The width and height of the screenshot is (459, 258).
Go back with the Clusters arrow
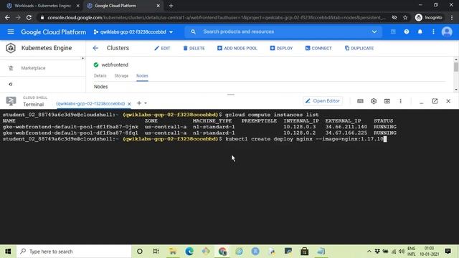tap(95, 48)
